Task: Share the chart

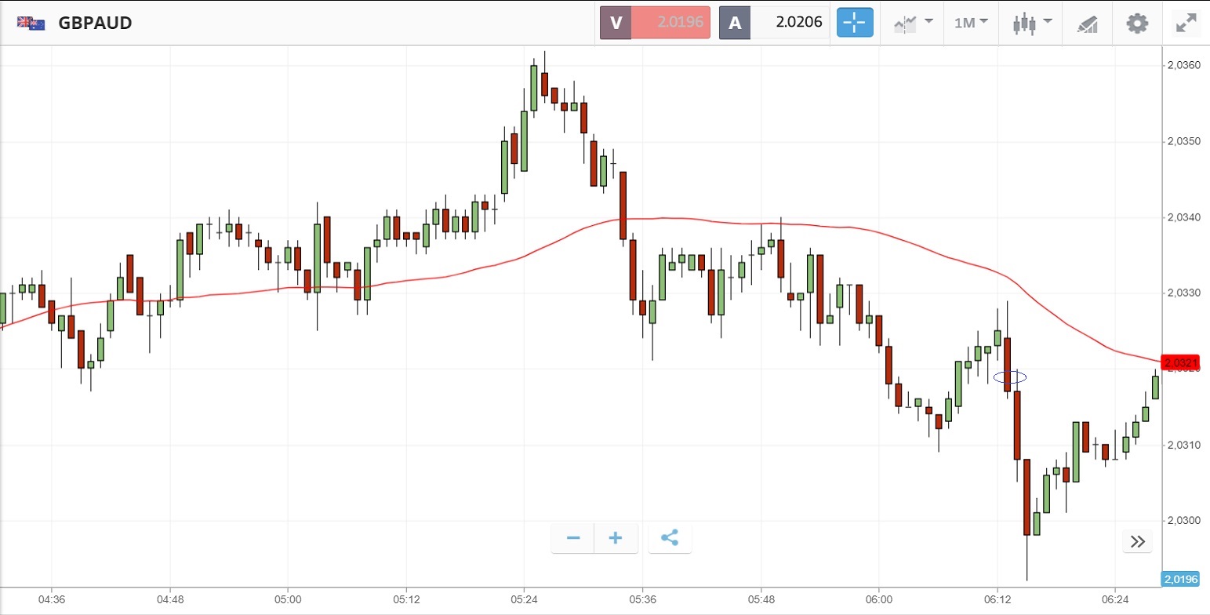Action: [x=670, y=538]
